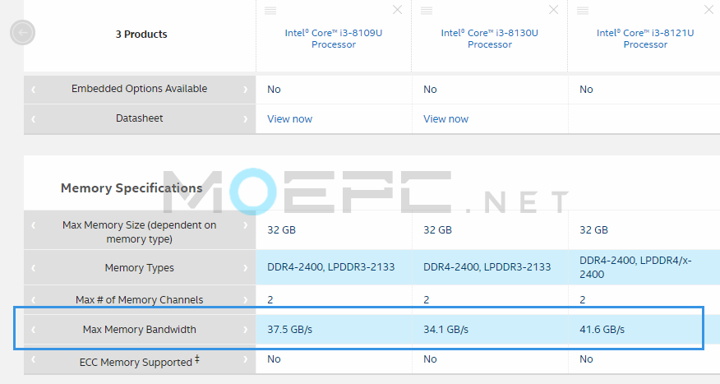Click i3-8130U memory types DDR4-2400, LPDDR3-2133
720x384 pixels.
click(487, 267)
